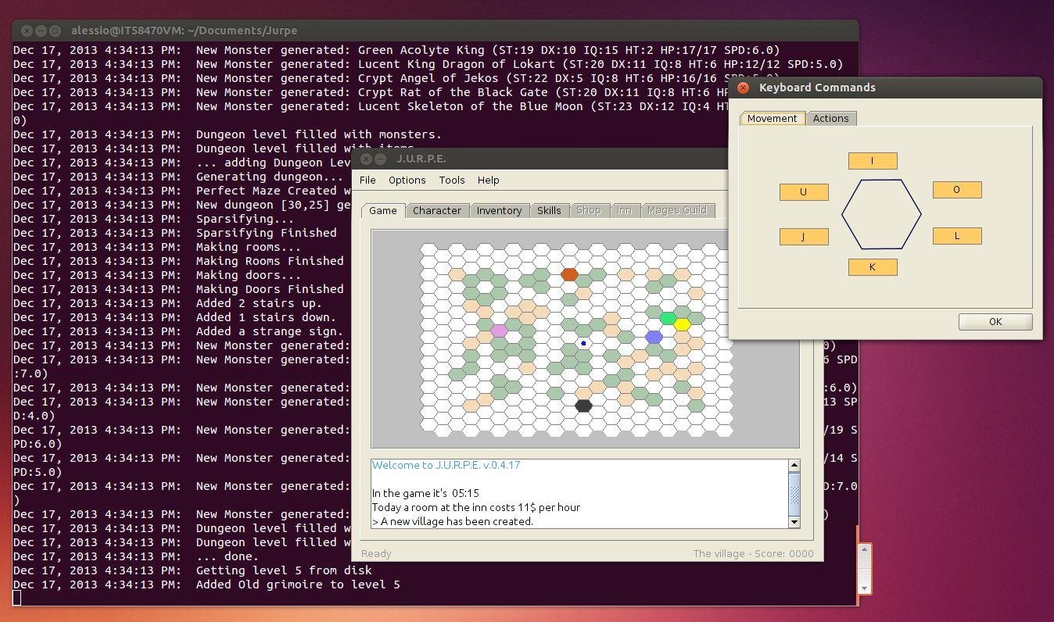Screen dimensions: 1054x622
Task: Click the O movement key button
Action: (957, 190)
